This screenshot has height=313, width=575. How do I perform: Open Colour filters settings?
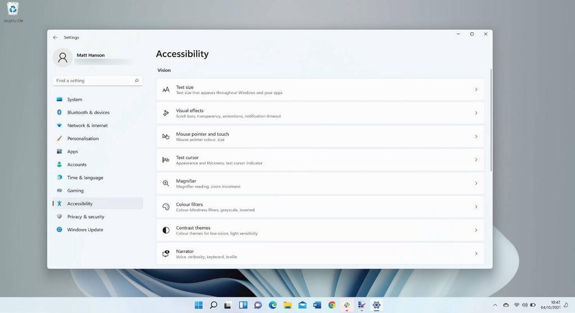320,207
